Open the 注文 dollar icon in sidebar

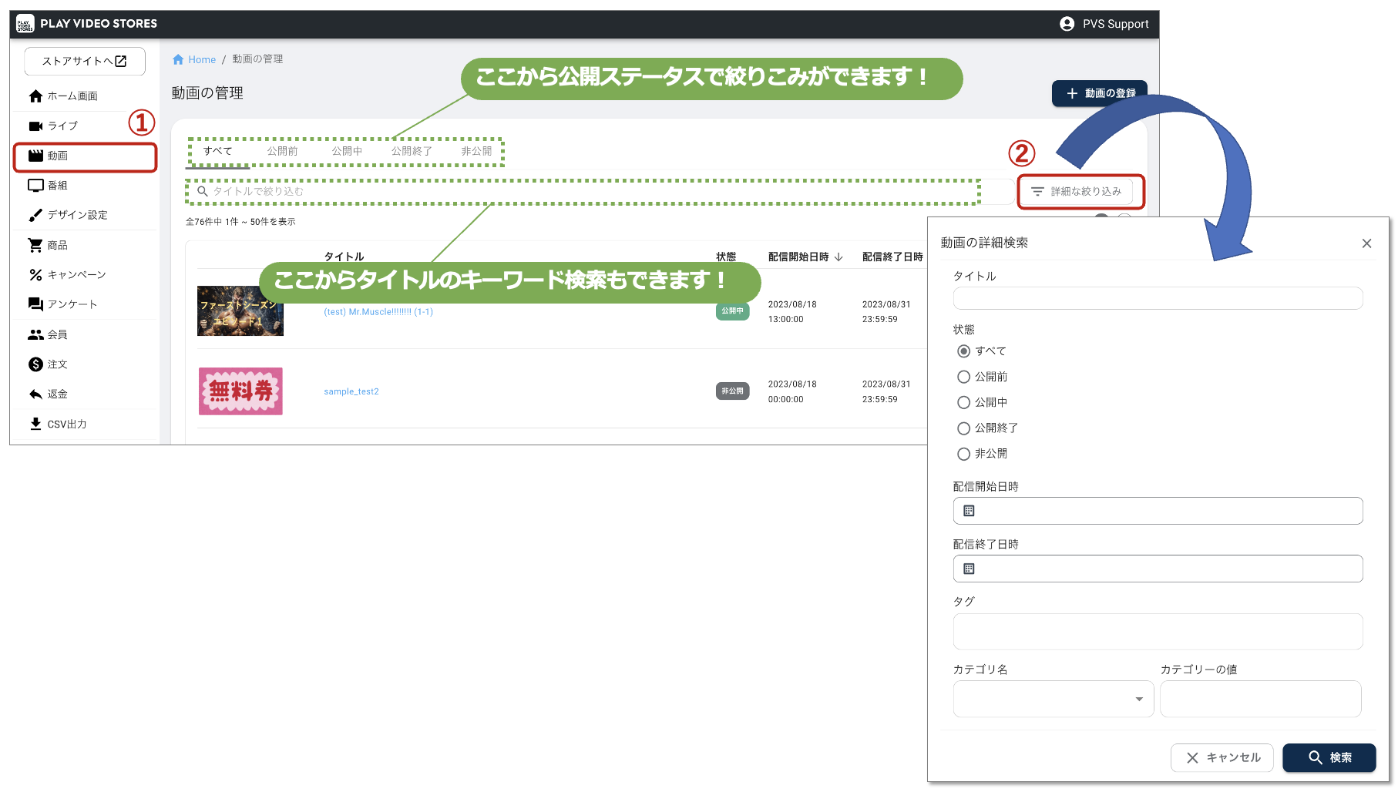(x=35, y=364)
